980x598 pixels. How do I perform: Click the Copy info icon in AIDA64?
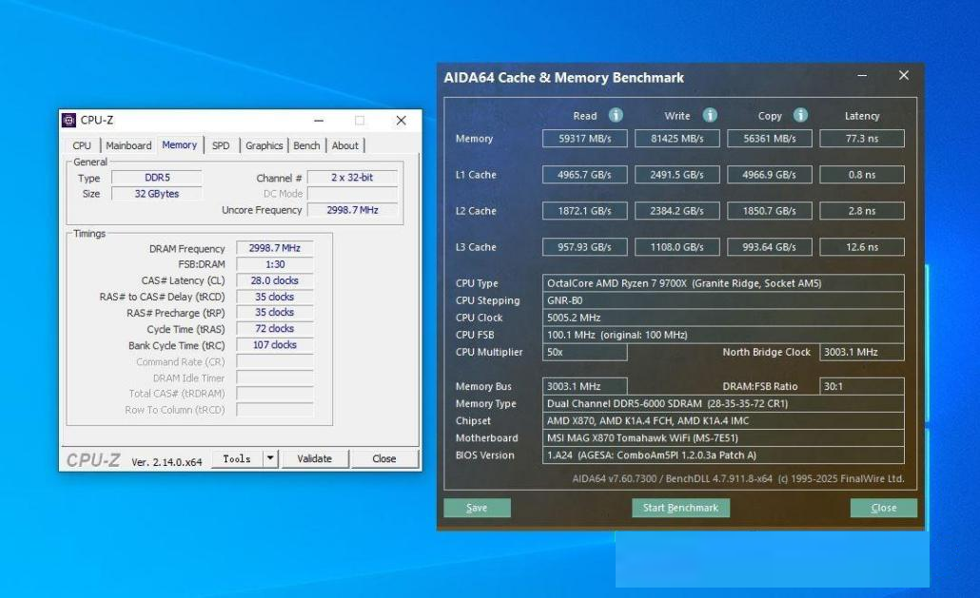800,115
